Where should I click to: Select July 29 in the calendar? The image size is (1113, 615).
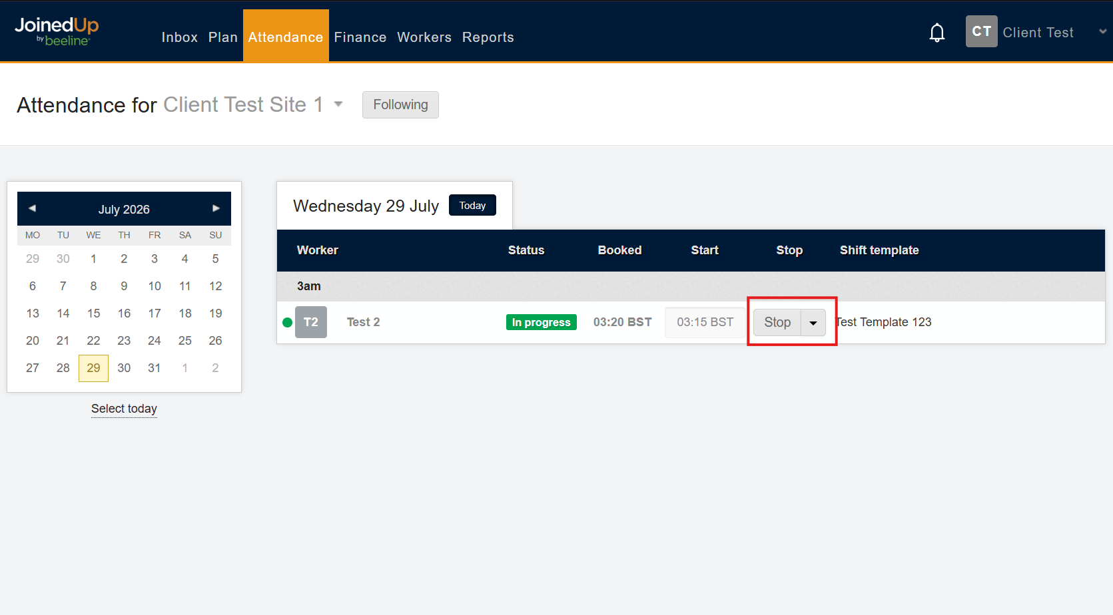click(93, 368)
